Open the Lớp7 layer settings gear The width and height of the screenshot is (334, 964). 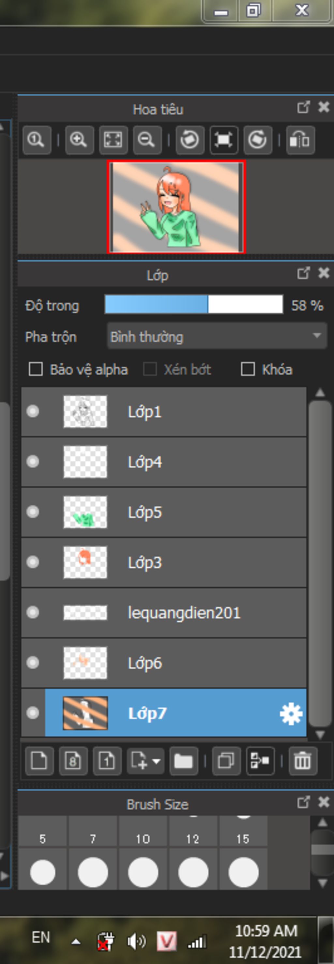[291, 714]
